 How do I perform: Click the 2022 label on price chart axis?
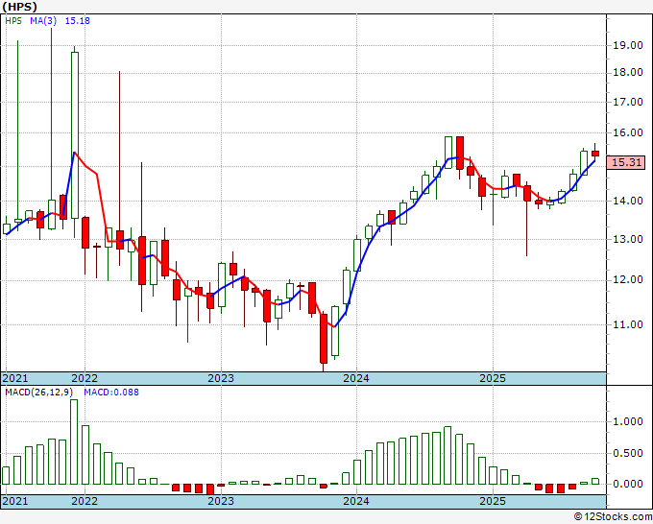point(85,378)
